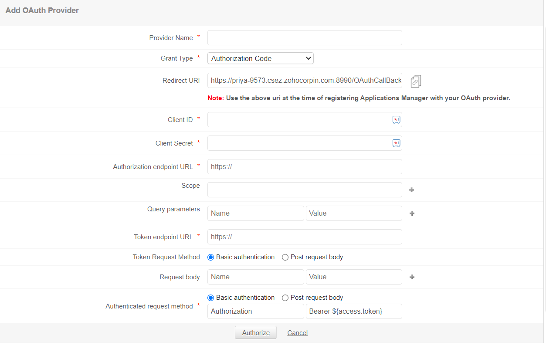Click the password manager icon in Client ID

(396, 120)
